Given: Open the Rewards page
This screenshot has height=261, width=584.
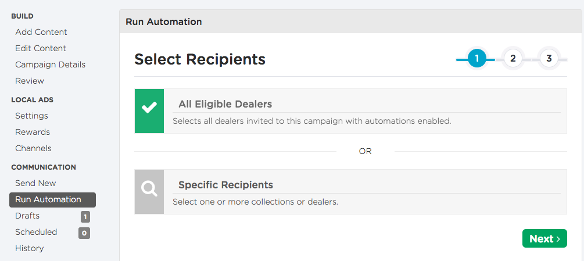Looking at the screenshot, I should click(33, 132).
